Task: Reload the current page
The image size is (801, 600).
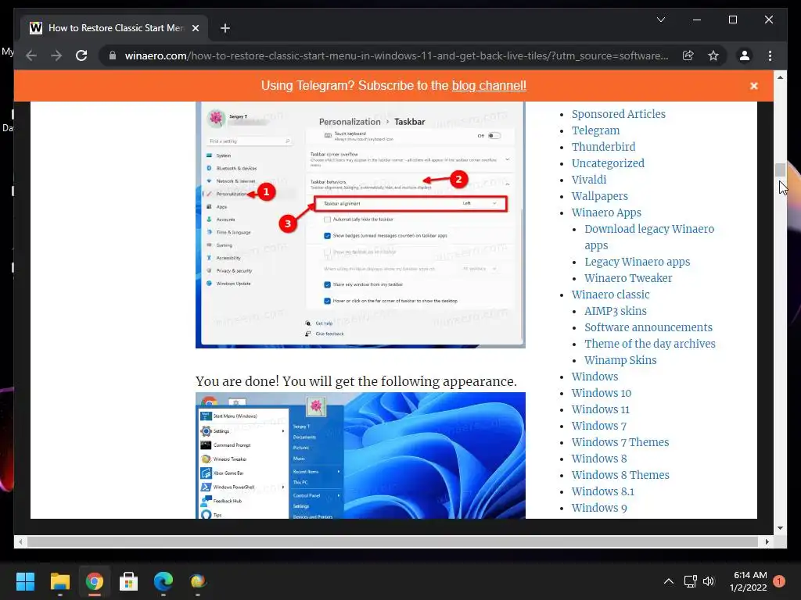Action: point(81,55)
